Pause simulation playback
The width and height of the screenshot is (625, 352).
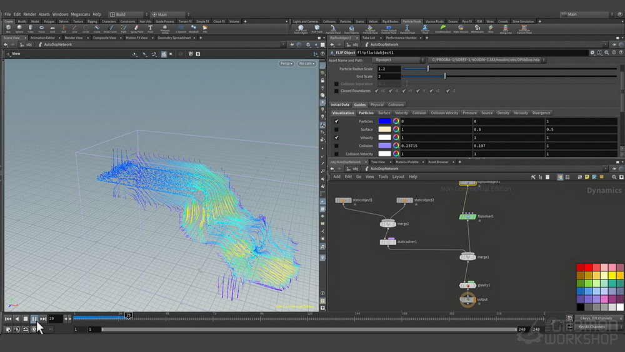point(34,318)
